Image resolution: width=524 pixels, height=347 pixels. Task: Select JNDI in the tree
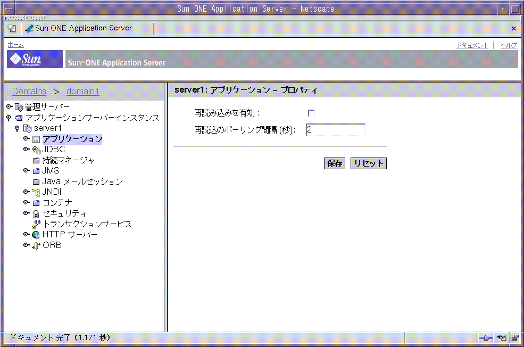52,192
